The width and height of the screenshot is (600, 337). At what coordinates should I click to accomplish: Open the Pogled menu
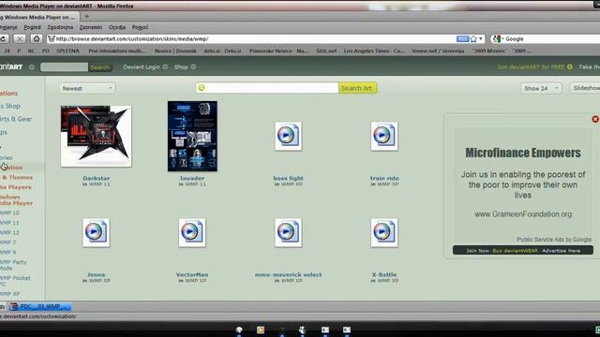click(32, 27)
